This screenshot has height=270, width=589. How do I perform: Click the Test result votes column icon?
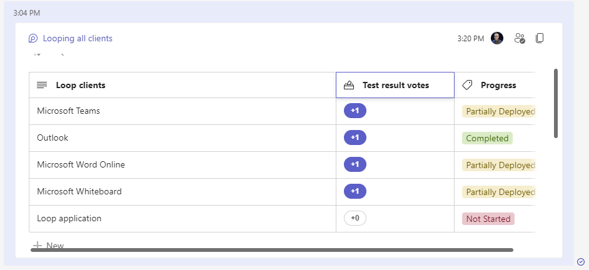(x=349, y=86)
